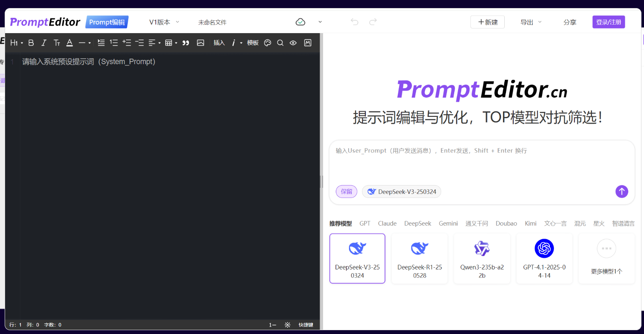Open the V1版本 version dropdown

click(x=164, y=22)
